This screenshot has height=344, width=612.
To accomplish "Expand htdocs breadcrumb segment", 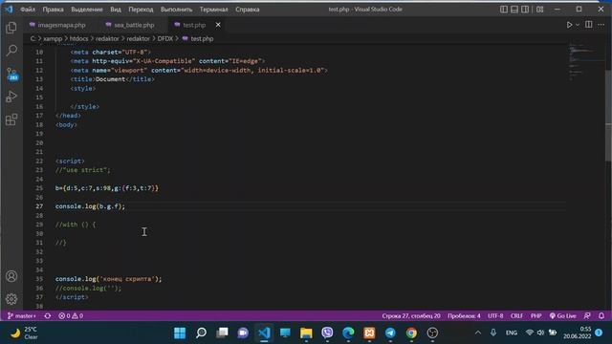I will point(78,38).
